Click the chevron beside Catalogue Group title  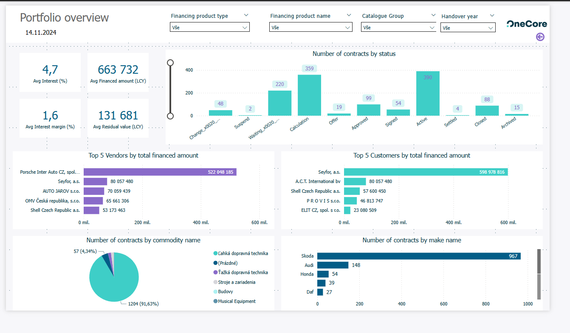pos(433,15)
